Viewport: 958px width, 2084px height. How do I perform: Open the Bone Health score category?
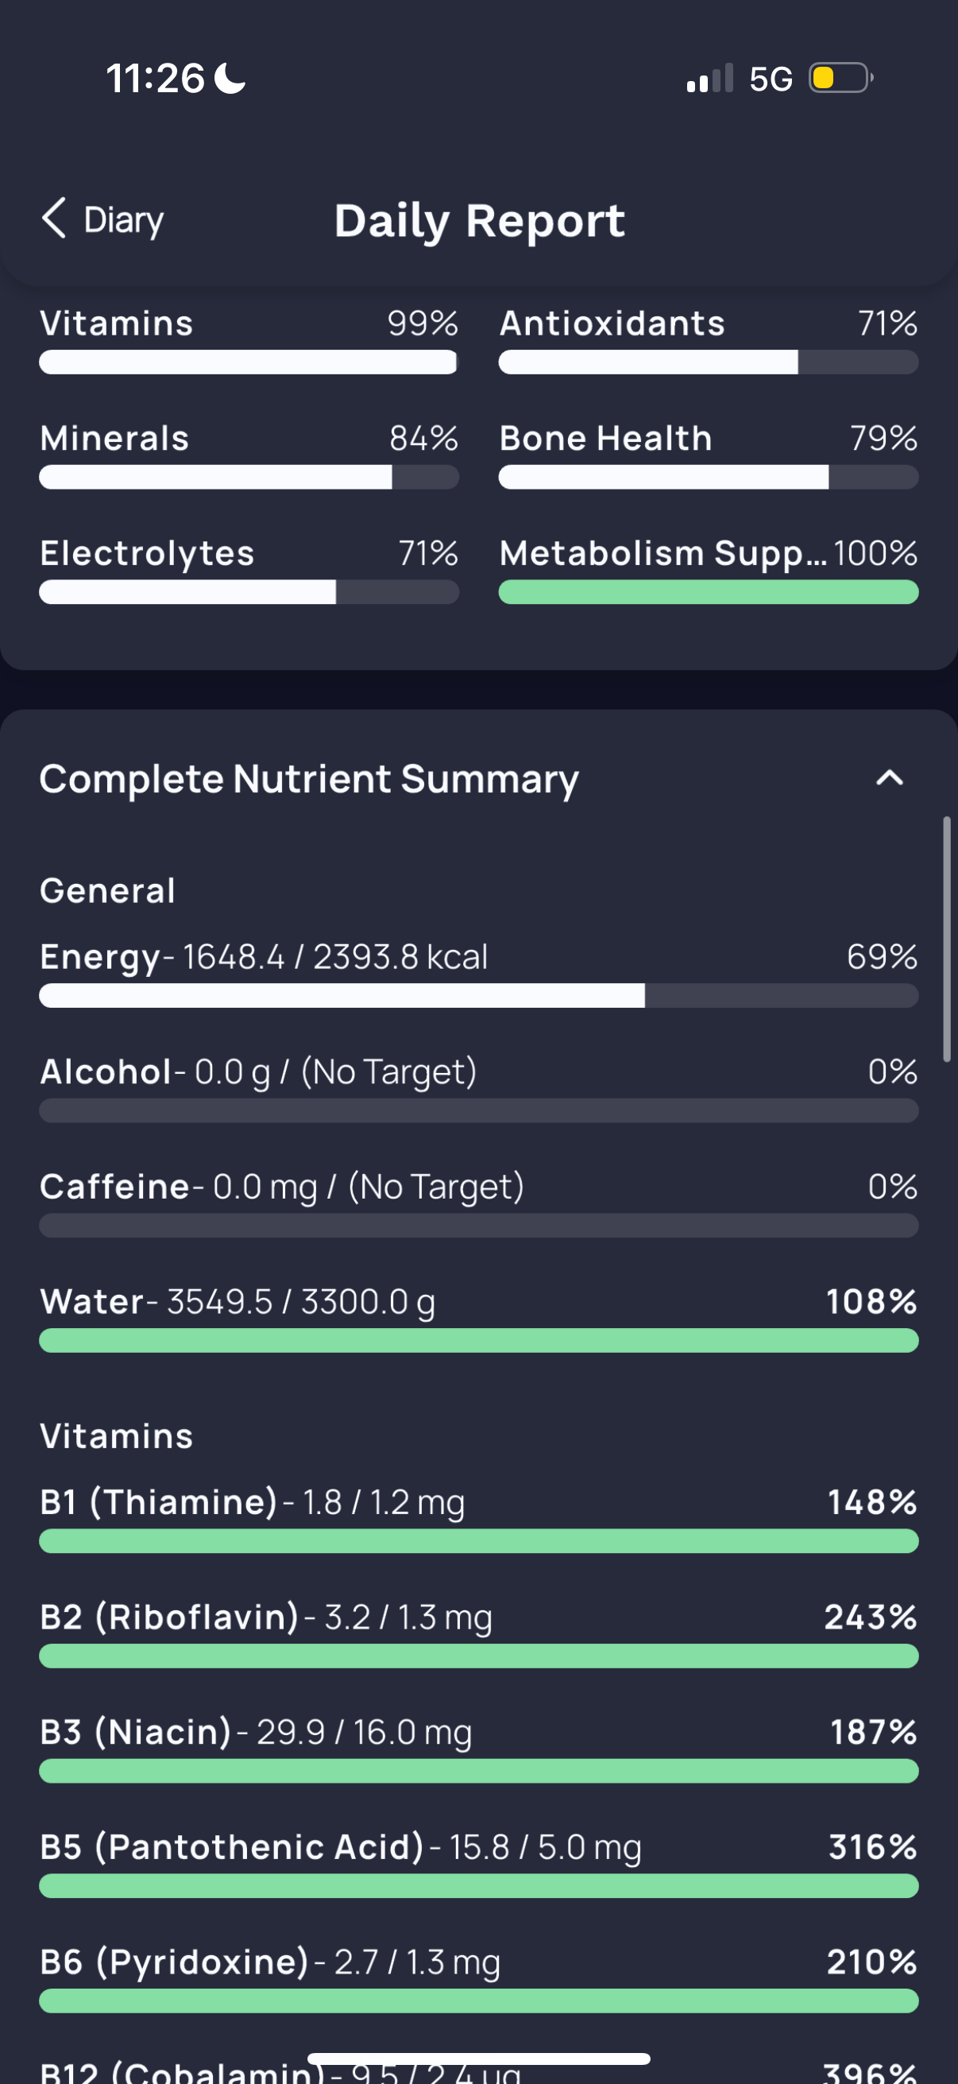pyautogui.click(x=709, y=455)
